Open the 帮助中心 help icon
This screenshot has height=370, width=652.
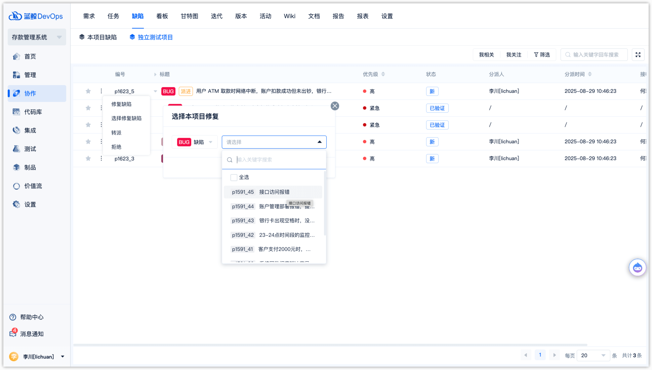(x=13, y=317)
